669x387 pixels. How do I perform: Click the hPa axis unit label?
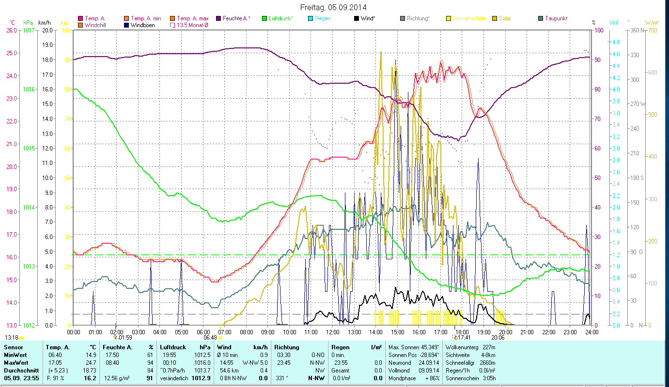pyautogui.click(x=28, y=23)
